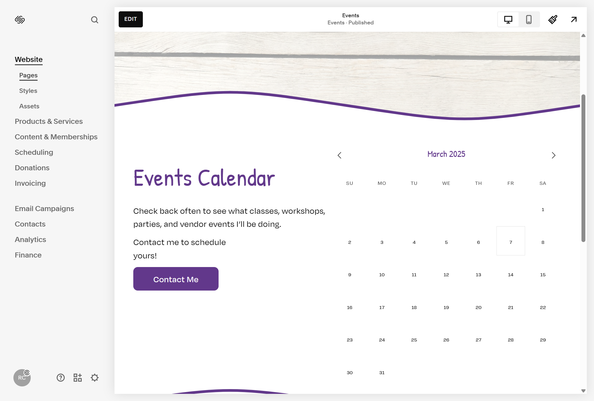Go to previous month in calendar
594x401 pixels.
tap(339, 155)
